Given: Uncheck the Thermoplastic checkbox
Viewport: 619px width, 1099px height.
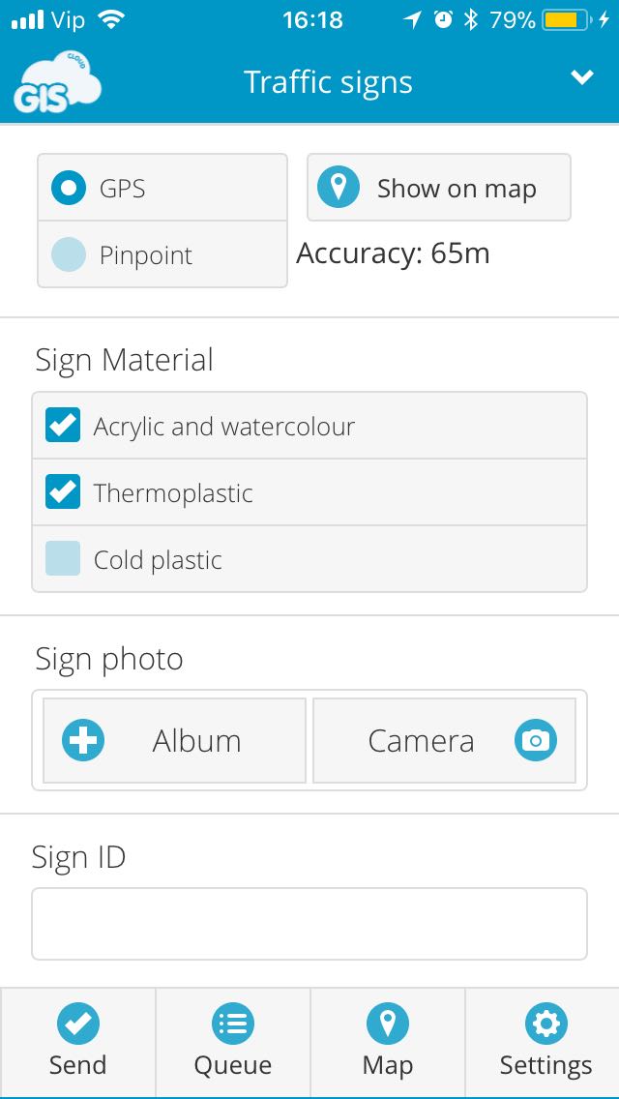Looking at the screenshot, I should tap(63, 492).
